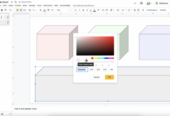Expand the Numbered list dropdown arrow
Image resolution: width=170 pixels, height=116 pixels.
(x=132, y=10)
